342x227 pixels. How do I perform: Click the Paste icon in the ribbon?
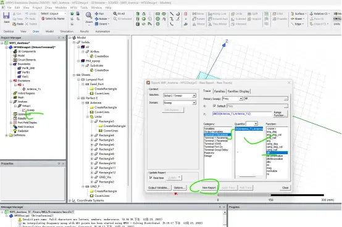pos(14,24)
